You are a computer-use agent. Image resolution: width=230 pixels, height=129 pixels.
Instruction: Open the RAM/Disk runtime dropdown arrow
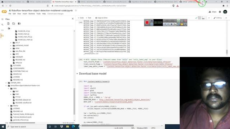coord(209,18)
